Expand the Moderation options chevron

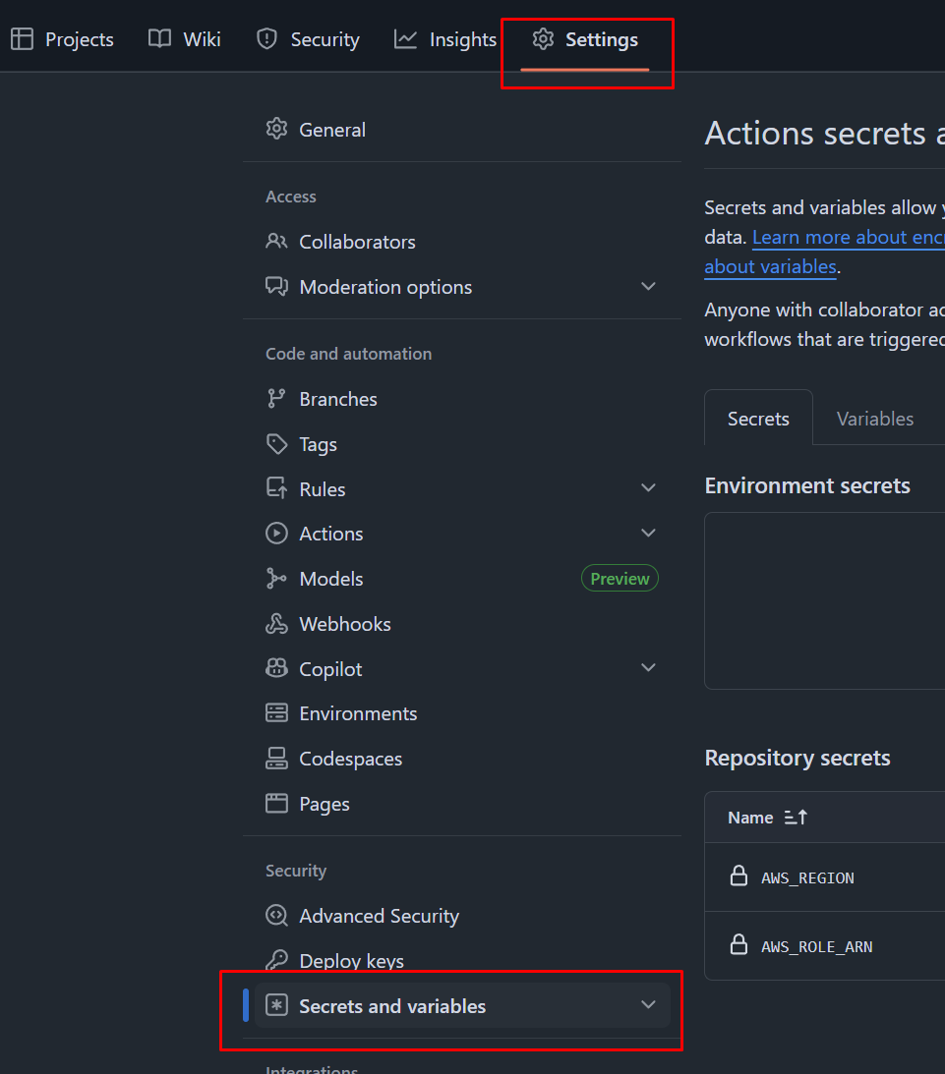click(x=648, y=287)
